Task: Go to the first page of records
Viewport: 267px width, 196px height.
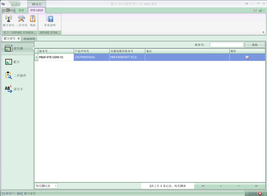Action: pyautogui.click(x=203, y=186)
